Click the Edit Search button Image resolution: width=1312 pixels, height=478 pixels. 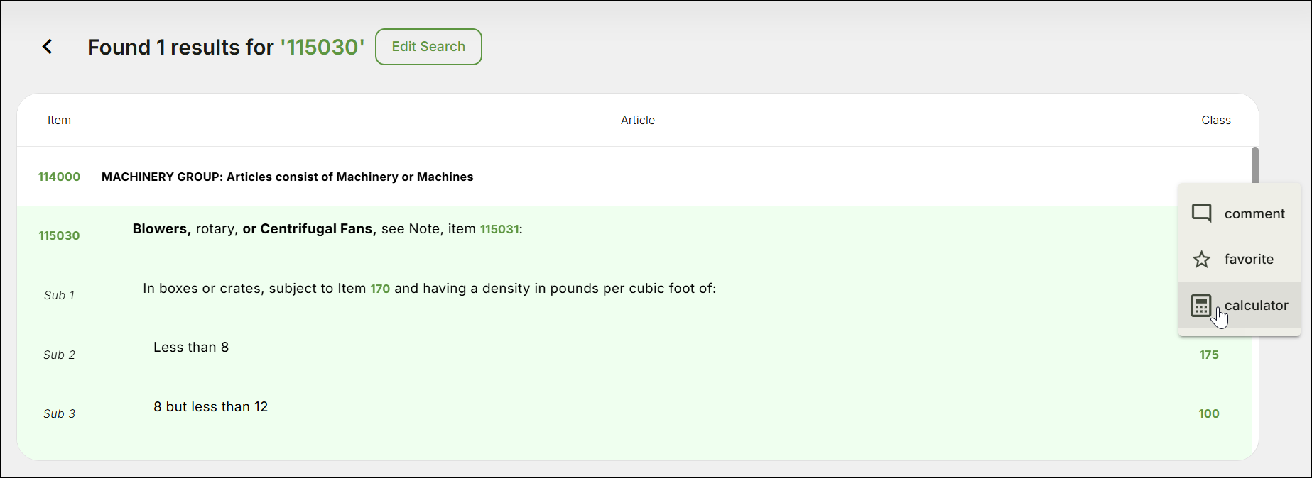(x=428, y=47)
